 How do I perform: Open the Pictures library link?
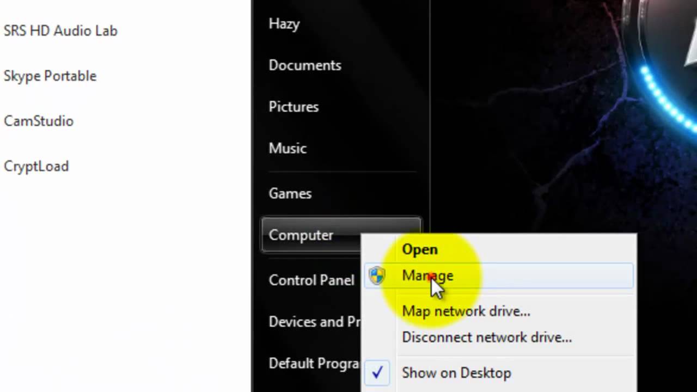pos(294,107)
